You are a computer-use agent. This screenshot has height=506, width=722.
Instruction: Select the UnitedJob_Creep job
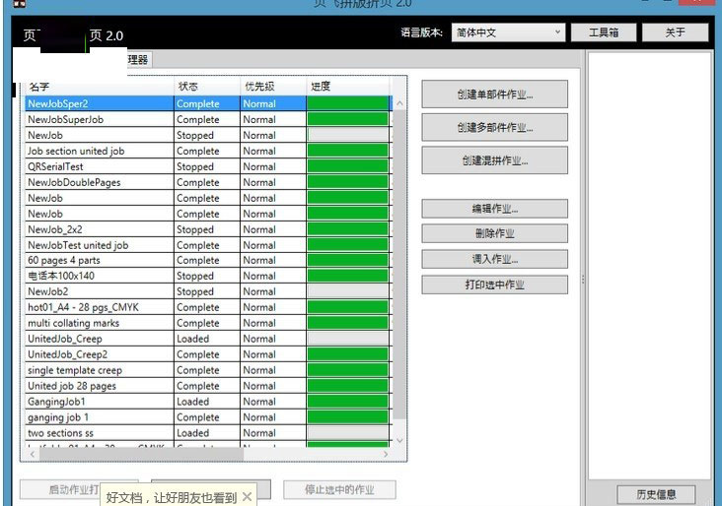pos(207,339)
